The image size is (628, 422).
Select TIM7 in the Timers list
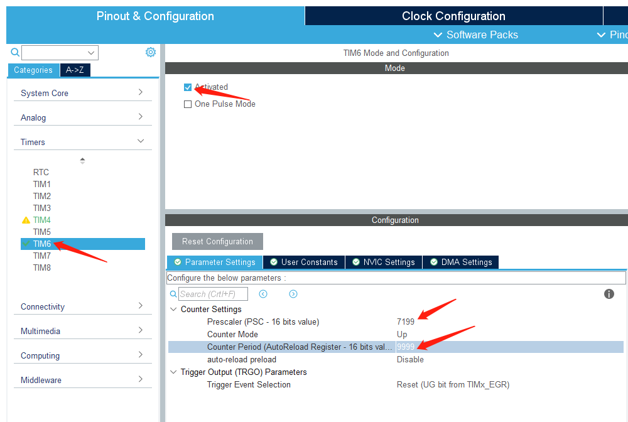[41, 256]
